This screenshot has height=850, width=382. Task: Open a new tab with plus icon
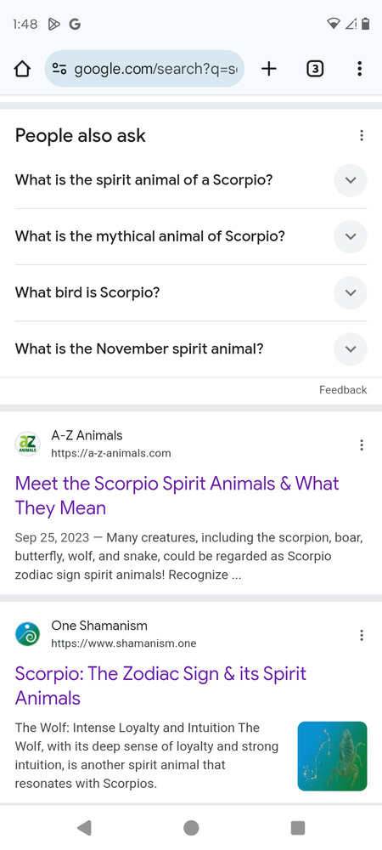268,69
